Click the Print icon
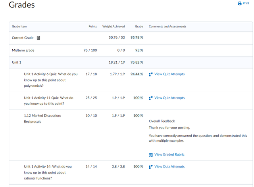Image resolution: width=254 pixels, height=187 pixels. [x=239, y=3]
